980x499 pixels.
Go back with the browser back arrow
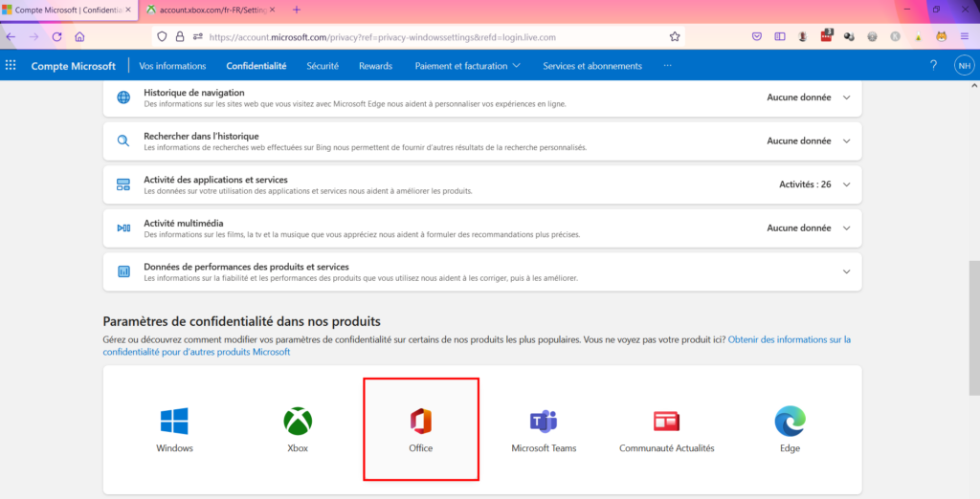[x=11, y=37]
